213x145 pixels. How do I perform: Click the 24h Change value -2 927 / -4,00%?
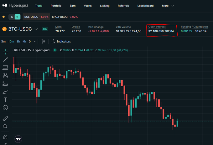[99, 31]
